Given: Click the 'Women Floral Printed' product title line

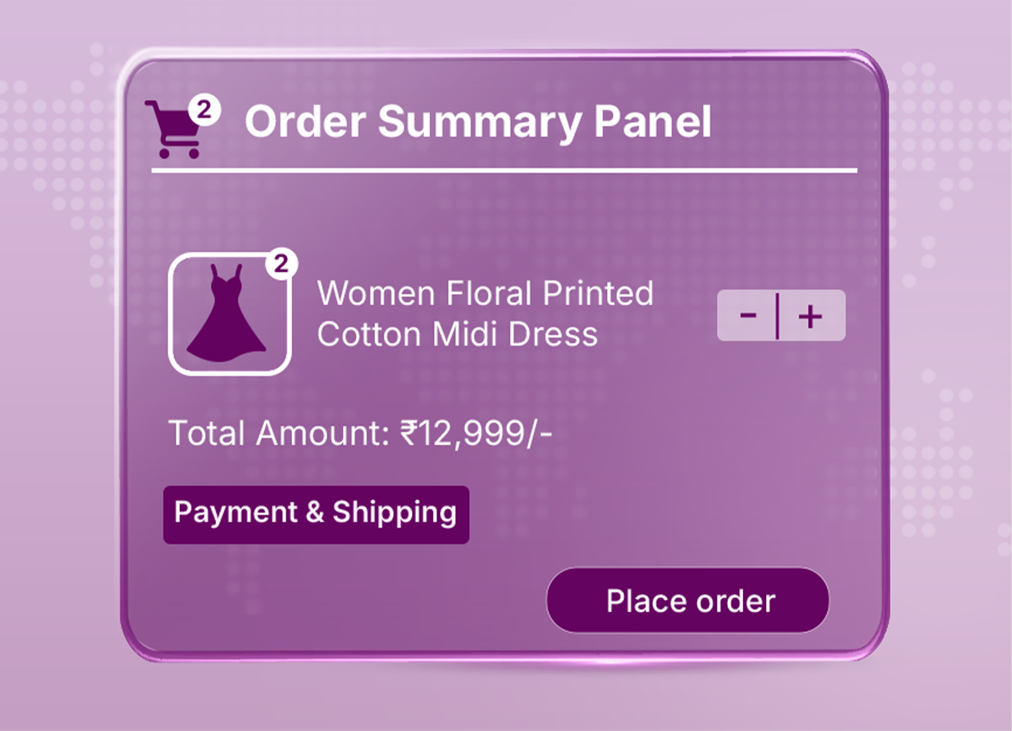Looking at the screenshot, I should (485, 293).
